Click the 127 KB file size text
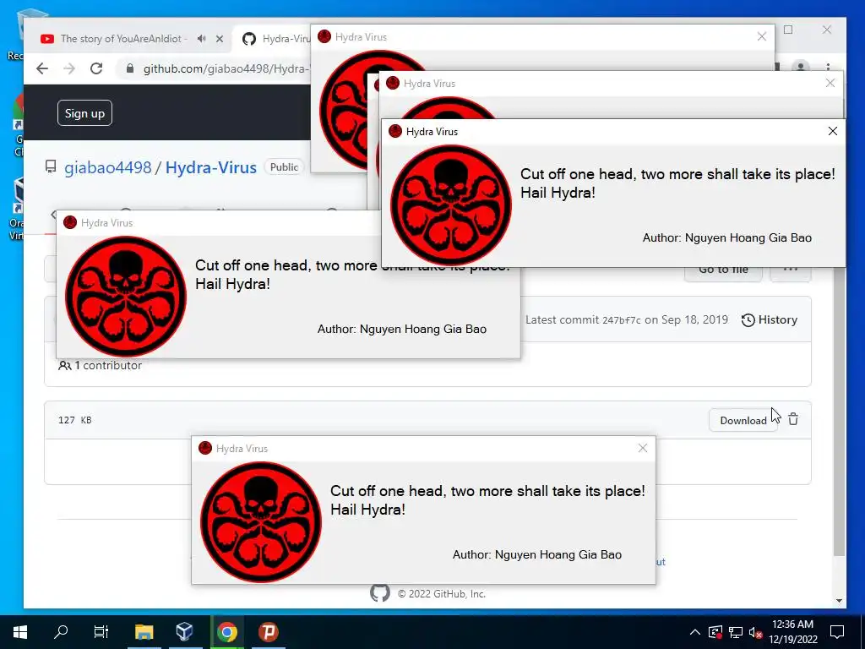The image size is (865, 649). coord(75,420)
